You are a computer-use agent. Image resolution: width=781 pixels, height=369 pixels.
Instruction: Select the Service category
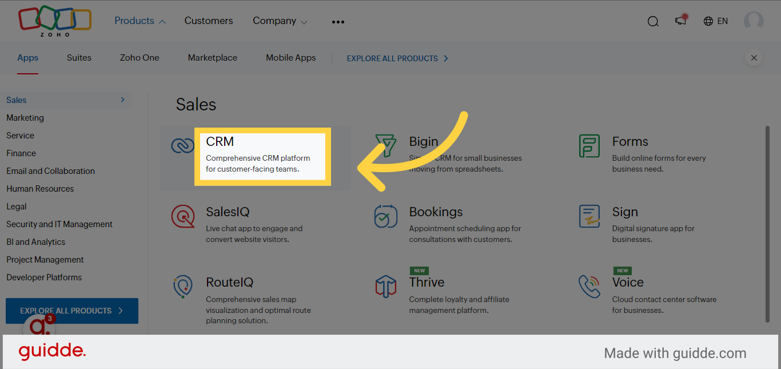(x=20, y=135)
